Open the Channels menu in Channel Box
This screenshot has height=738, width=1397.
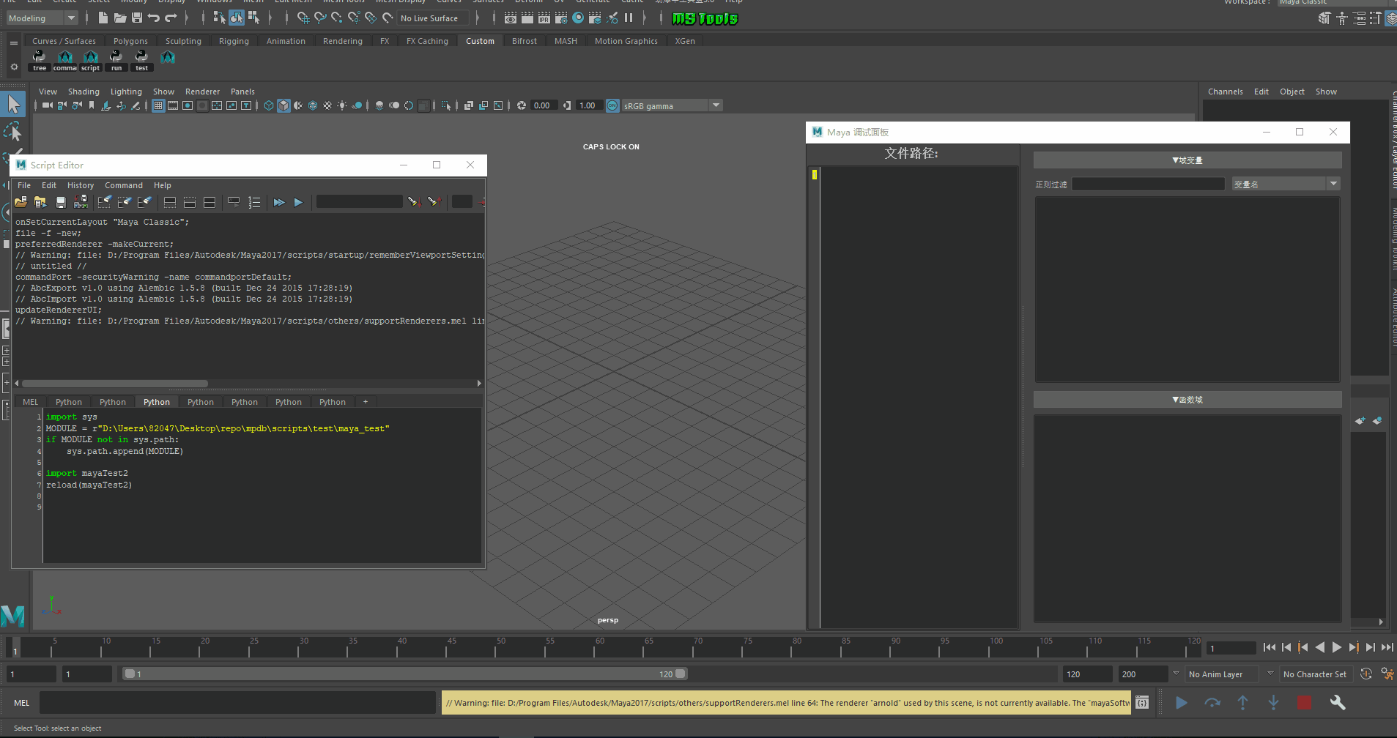tap(1225, 92)
